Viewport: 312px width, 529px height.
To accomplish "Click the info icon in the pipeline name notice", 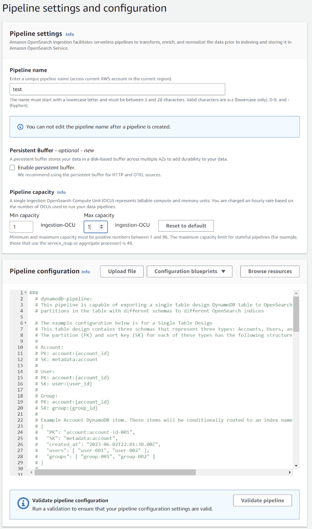I will pos(21,127).
